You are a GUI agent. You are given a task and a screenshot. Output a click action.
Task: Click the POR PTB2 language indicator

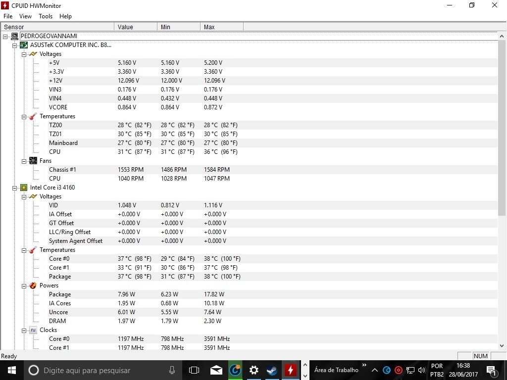click(437, 370)
